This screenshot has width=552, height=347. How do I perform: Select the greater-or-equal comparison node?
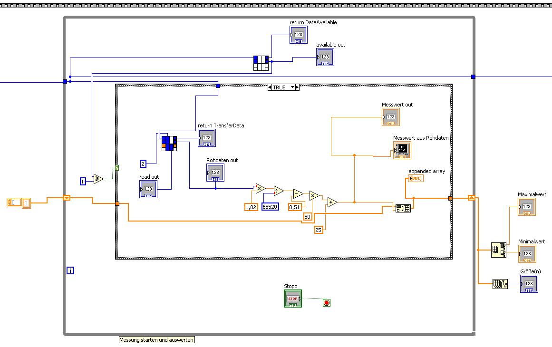[98, 179]
